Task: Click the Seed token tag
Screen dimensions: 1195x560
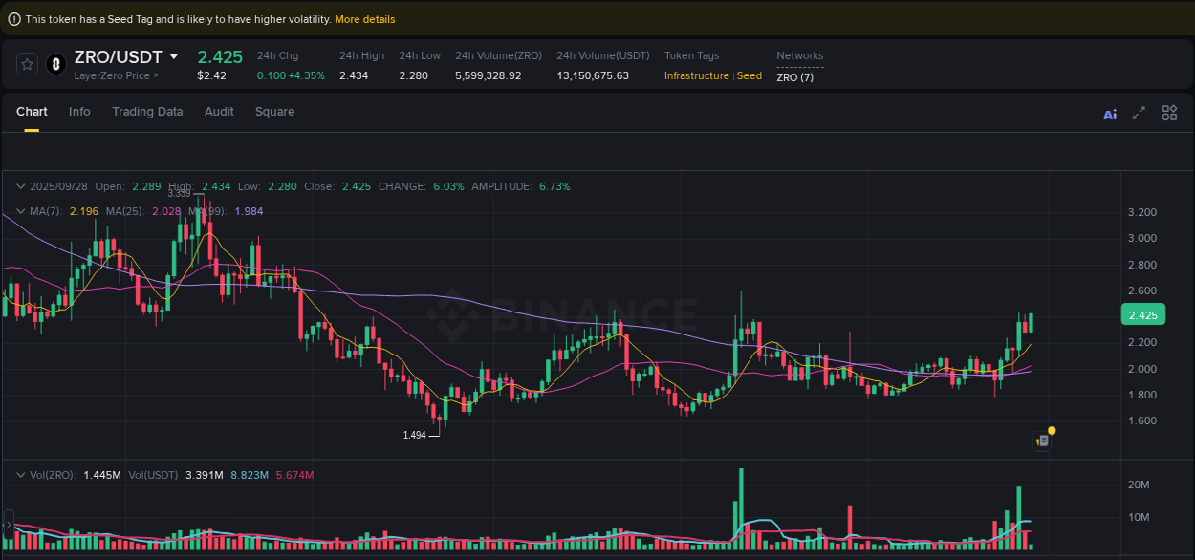Action: pos(749,75)
